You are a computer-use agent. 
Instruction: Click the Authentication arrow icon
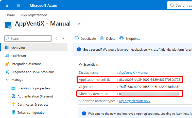13,96
